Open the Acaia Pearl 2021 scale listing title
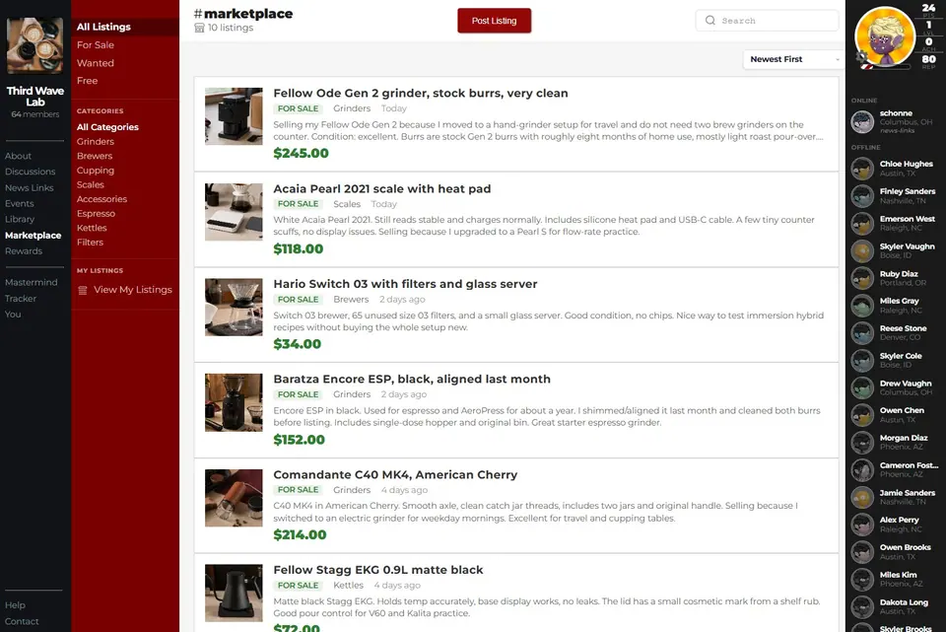The width and height of the screenshot is (946, 632). [382, 188]
